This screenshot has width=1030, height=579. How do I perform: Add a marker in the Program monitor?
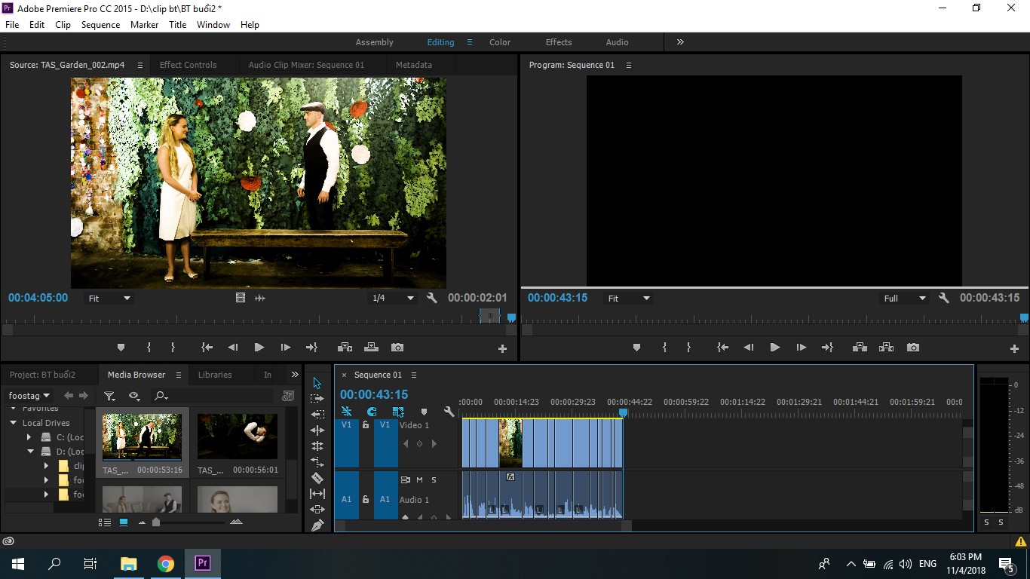[x=636, y=348]
